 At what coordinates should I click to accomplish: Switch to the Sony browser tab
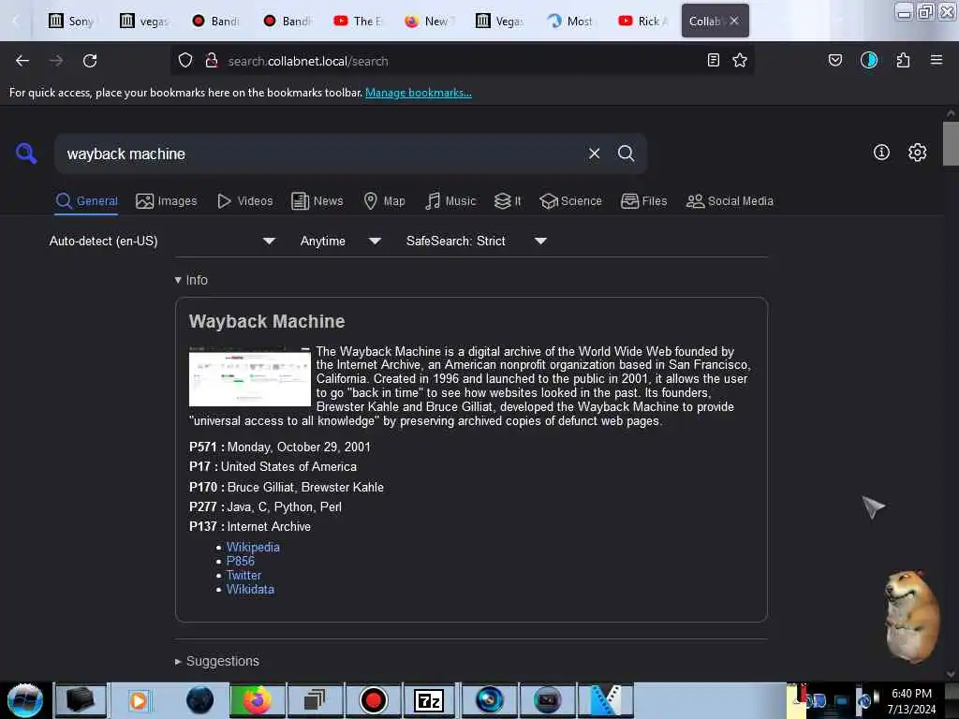[72, 21]
